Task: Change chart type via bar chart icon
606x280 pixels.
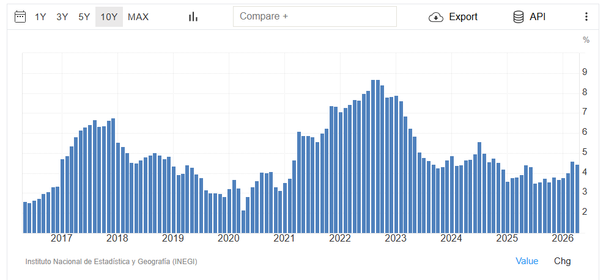Action: tap(193, 16)
